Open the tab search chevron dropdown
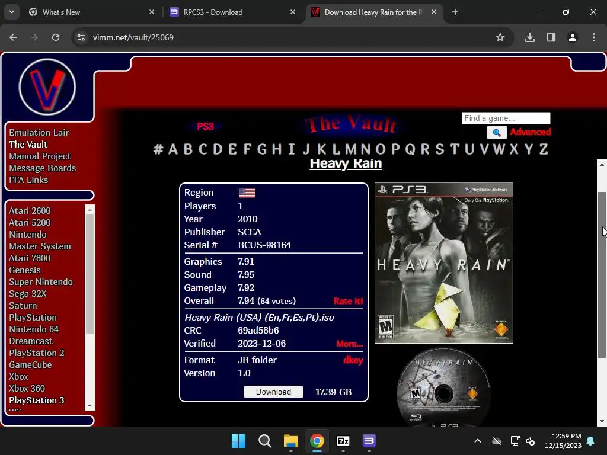This screenshot has height=455, width=607. (12, 12)
